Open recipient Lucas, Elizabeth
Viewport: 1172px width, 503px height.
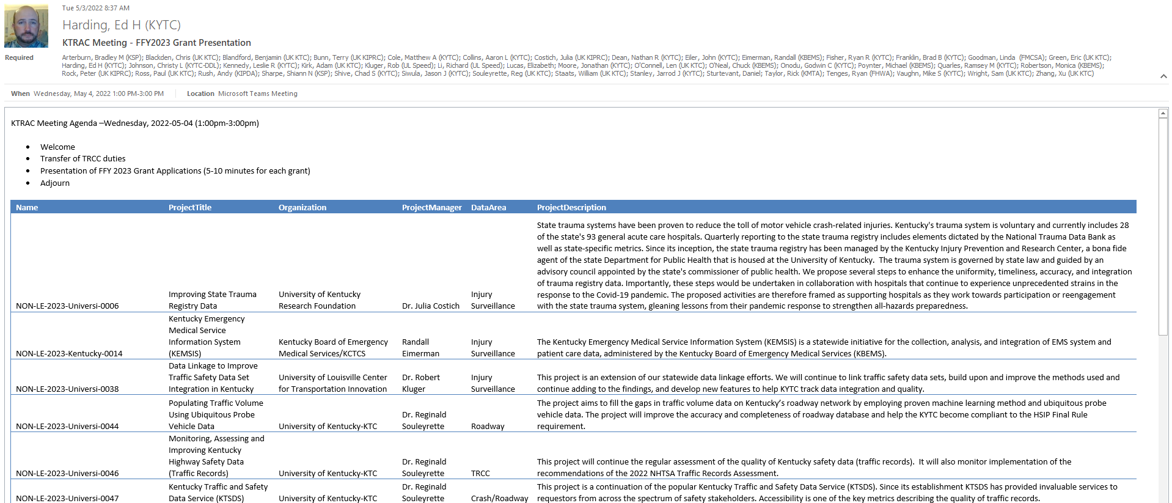pos(530,65)
